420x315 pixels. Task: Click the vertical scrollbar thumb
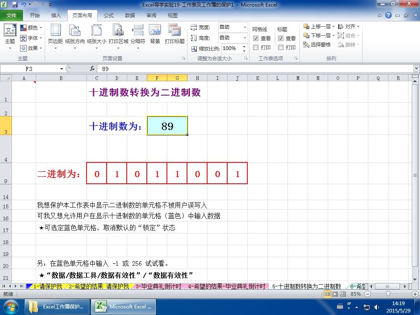pyautogui.click(x=415, y=176)
